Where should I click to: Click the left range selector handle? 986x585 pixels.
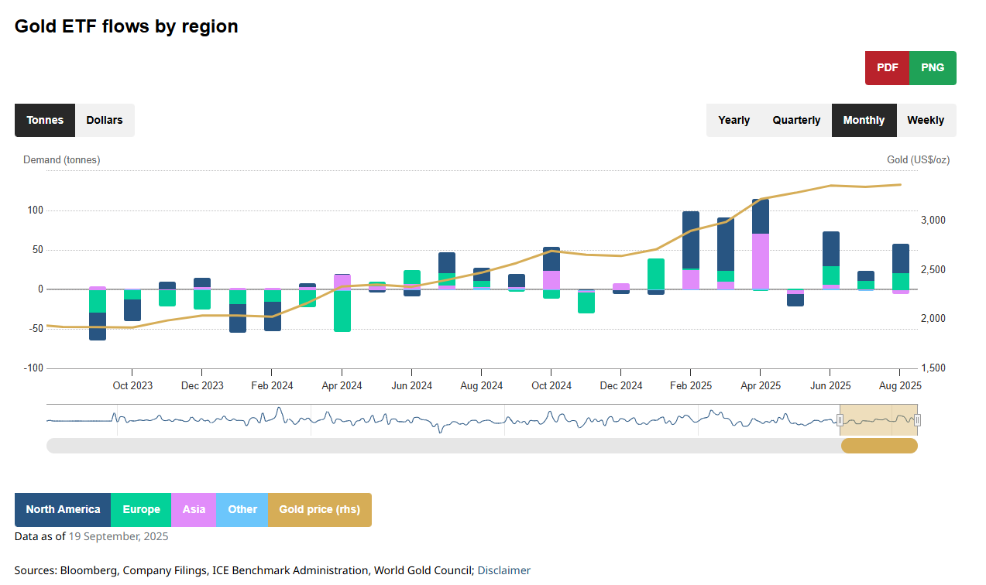pyautogui.click(x=840, y=420)
